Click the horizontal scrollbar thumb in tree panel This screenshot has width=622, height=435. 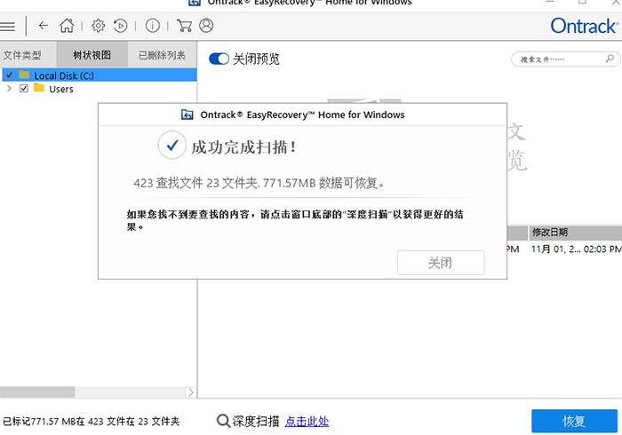(x=37, y=392)
